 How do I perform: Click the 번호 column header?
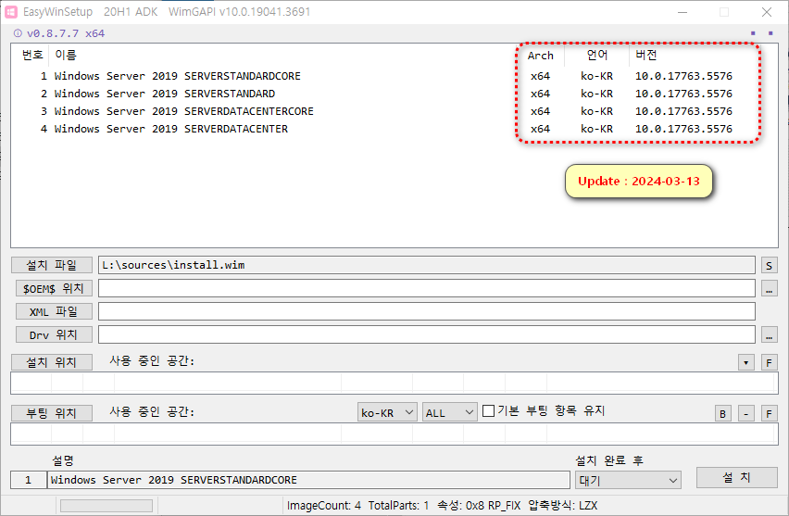[x=31, y=55]
